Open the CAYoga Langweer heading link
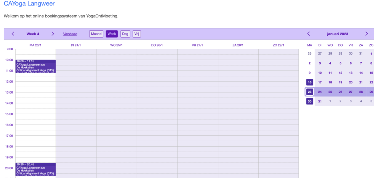374x178 pixels. coord(29,4)
